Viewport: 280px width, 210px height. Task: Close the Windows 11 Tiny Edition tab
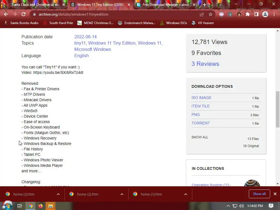(129, 5)
